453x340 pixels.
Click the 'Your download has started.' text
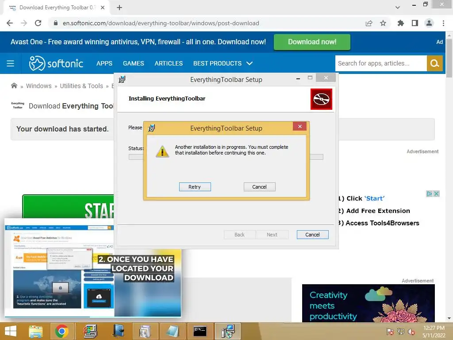(62, 129)
